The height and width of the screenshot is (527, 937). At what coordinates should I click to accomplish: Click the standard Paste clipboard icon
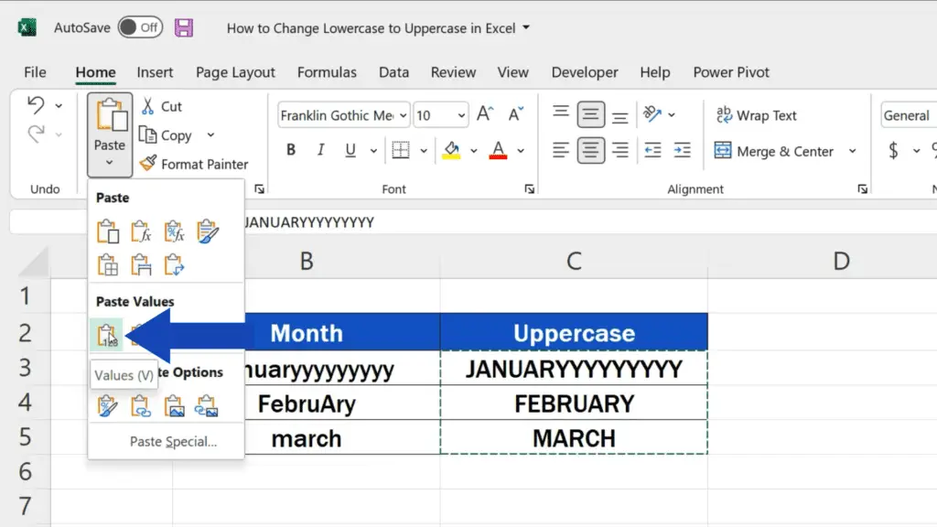108,231
